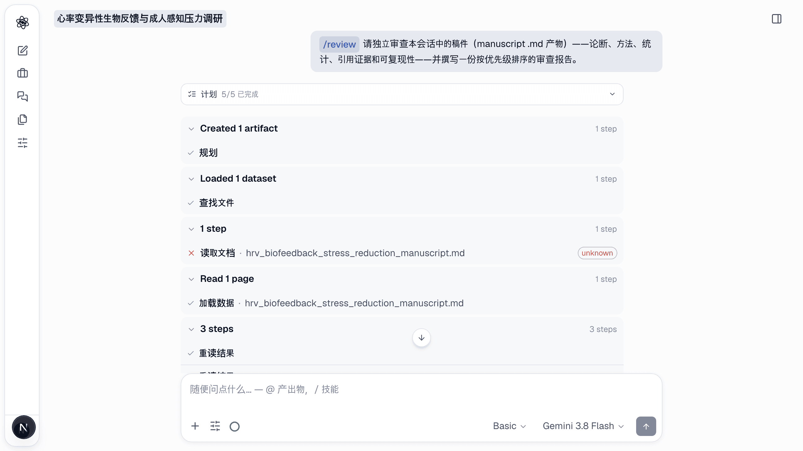Collapse the Loaded 1 dataset group

tap(191, 179)
